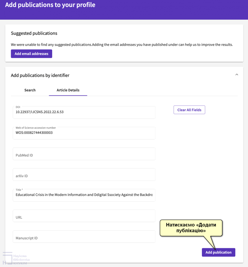
Task: Click the Title field with Educational Crisis text
Action: pos(84,195)
